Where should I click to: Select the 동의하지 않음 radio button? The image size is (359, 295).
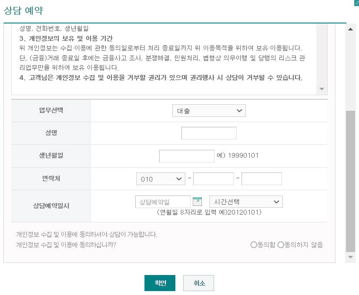[281, 245]
